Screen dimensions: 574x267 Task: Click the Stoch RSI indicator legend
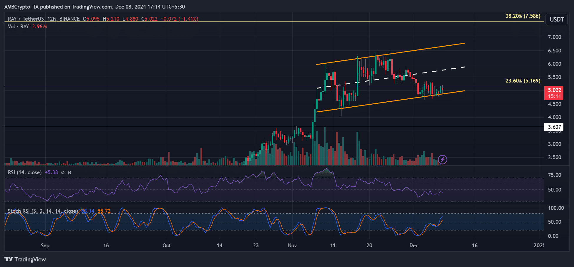coord(43,211)
